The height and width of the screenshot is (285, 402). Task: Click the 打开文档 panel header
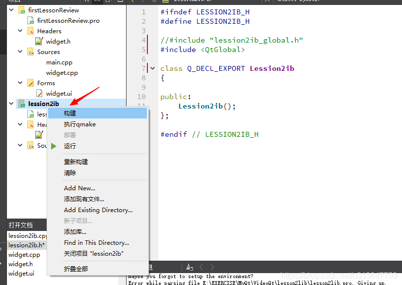(27, 225)
